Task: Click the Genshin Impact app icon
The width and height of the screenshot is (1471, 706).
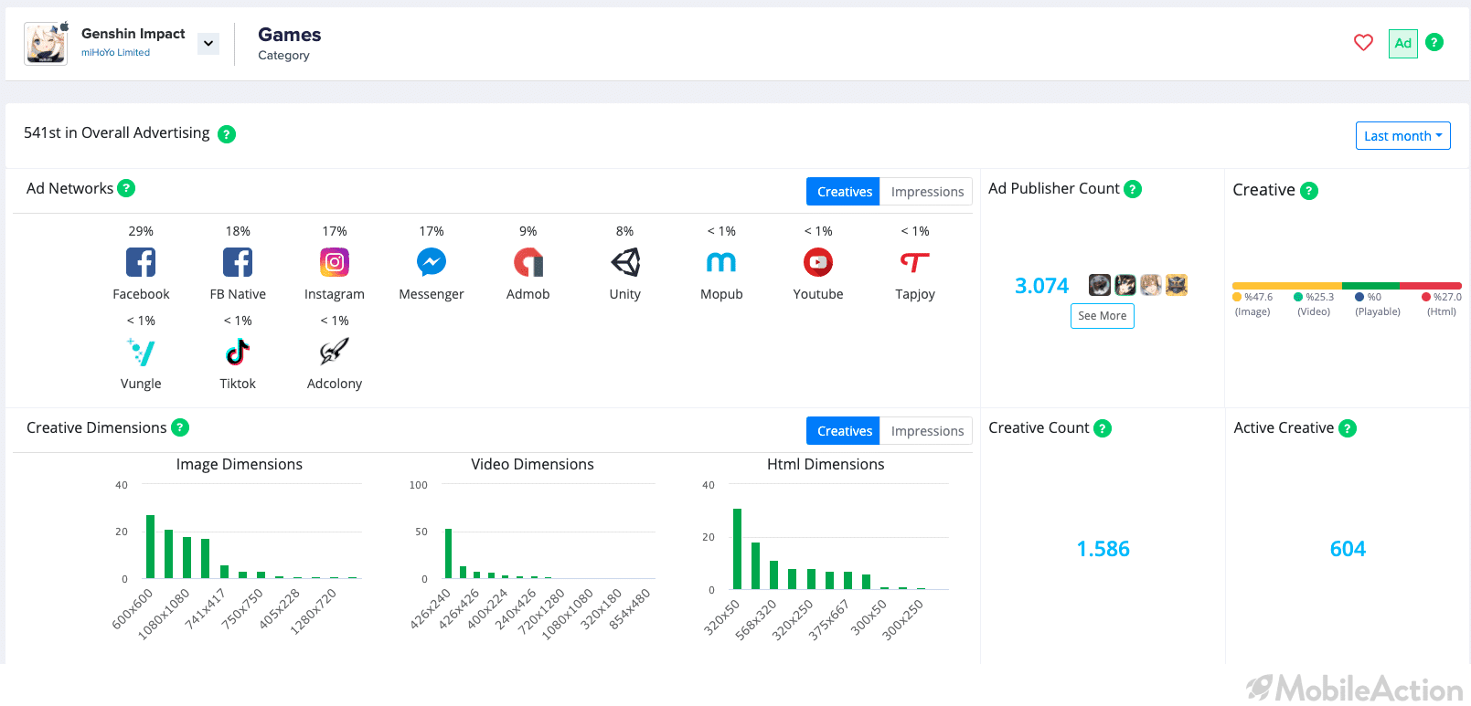Action: click(46, 43)
